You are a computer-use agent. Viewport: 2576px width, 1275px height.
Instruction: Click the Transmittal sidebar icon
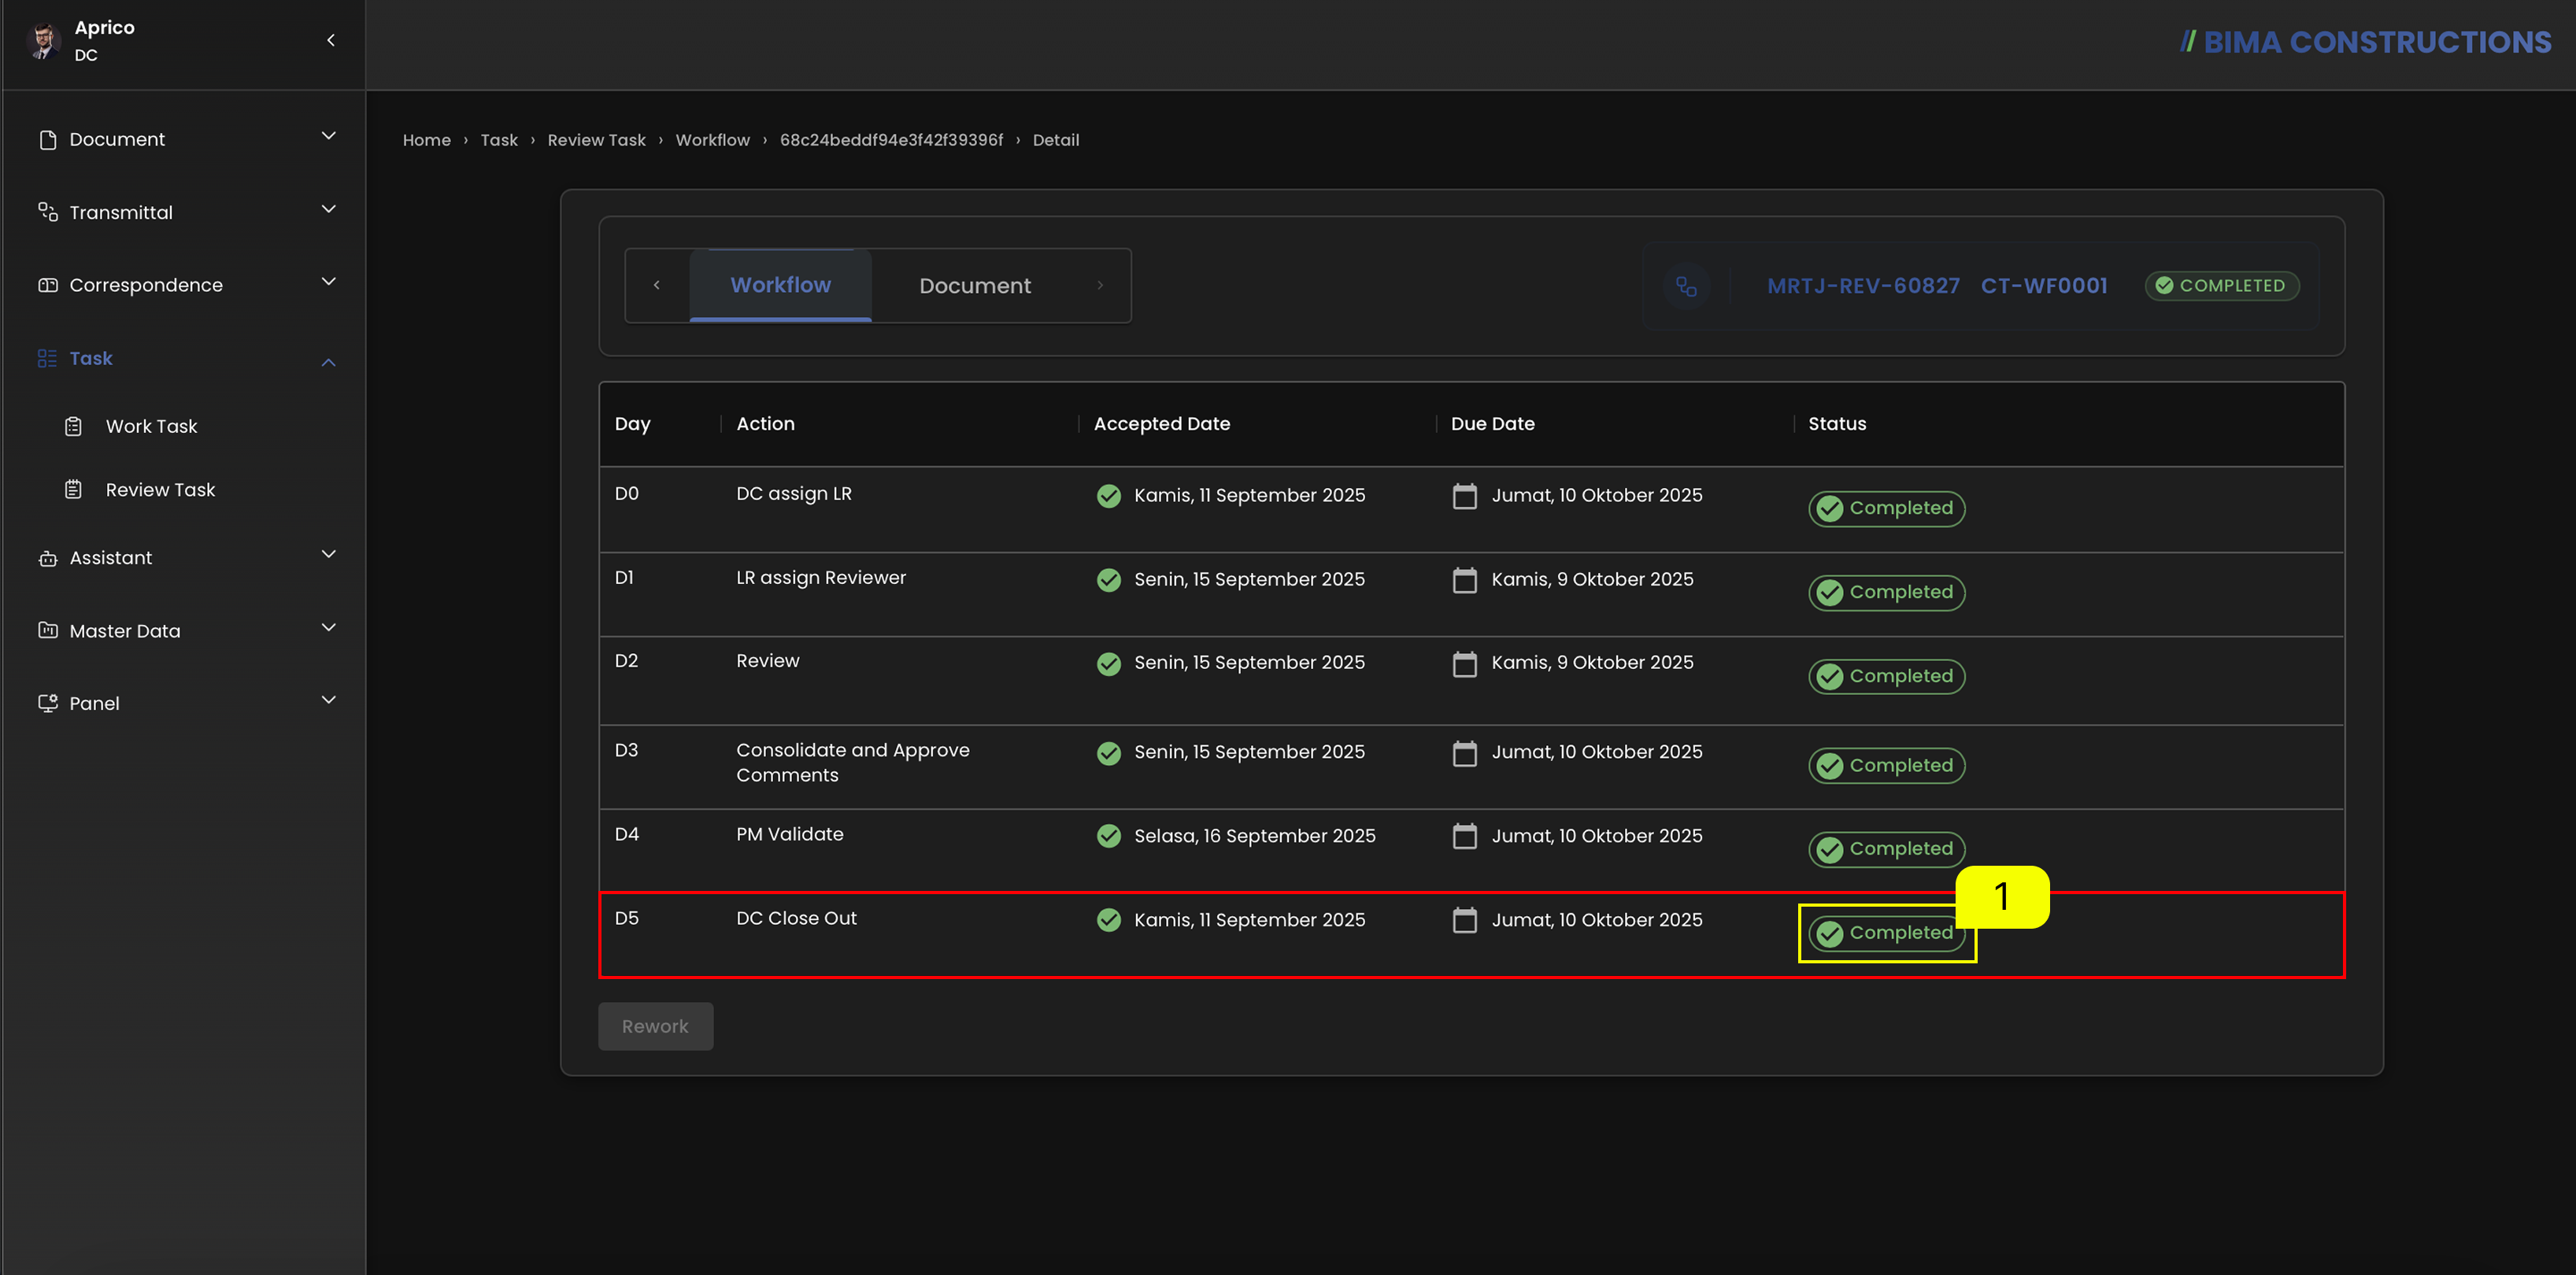[47, 212]
